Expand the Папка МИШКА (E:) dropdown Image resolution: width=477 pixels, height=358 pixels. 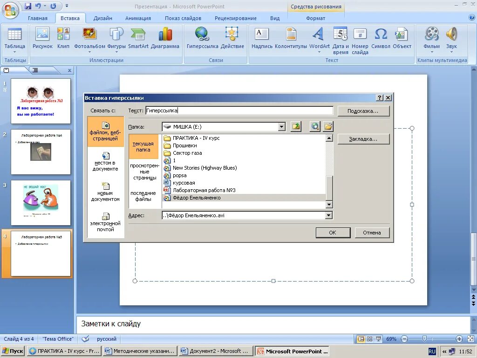(282, 127)
